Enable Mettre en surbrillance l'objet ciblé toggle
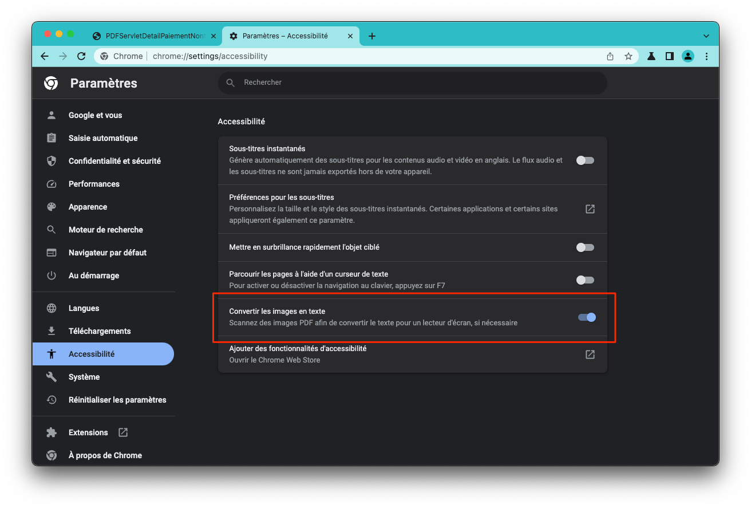 (x=585, y=247)
